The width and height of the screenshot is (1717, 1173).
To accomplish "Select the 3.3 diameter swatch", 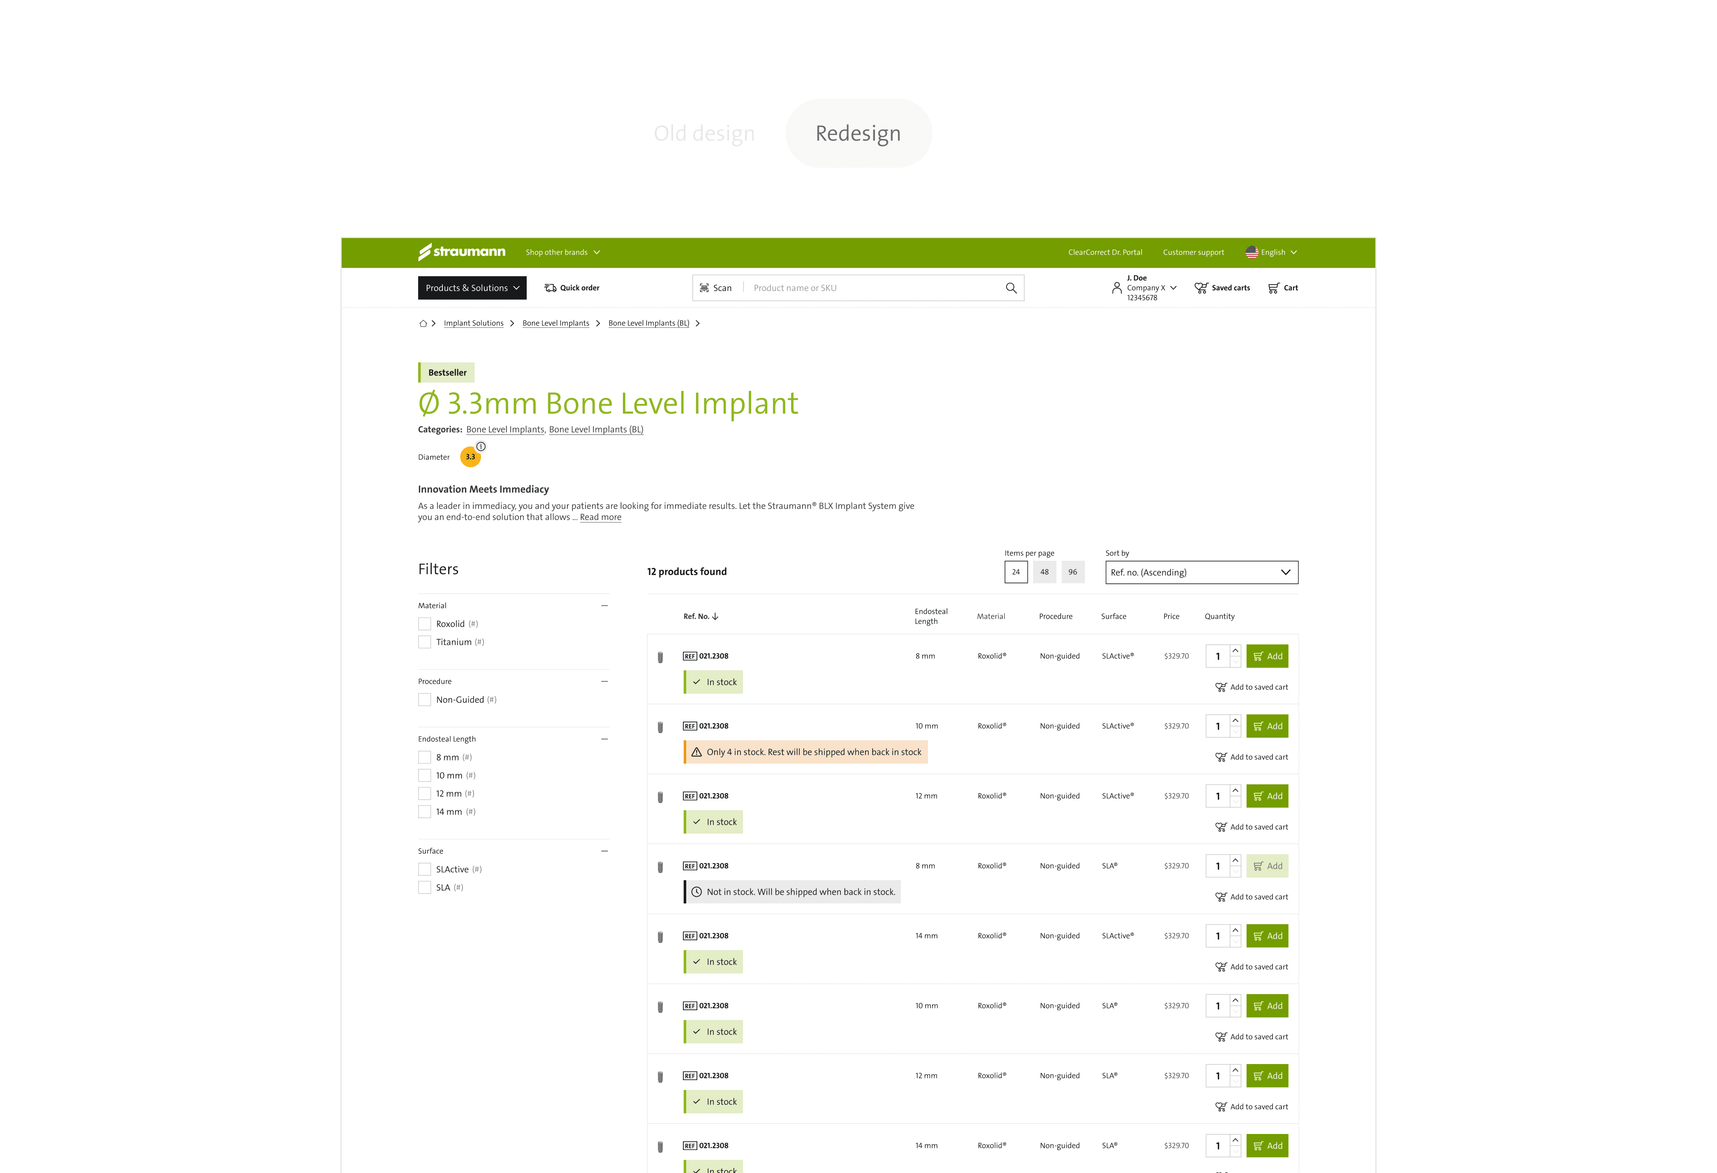I will click(x=471, y=457).
